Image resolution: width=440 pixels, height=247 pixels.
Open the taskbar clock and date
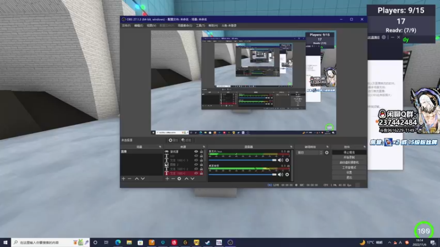pyautogui.click(x=420, y=243)
